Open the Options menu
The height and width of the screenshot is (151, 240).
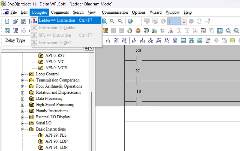[x=139, y=12]
